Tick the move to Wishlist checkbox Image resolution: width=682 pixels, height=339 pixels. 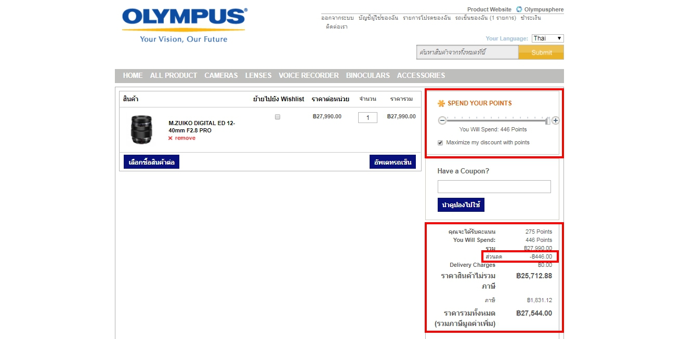tap(278, 117)
